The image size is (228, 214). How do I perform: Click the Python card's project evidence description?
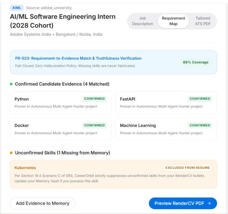click(x=56, y=106)
